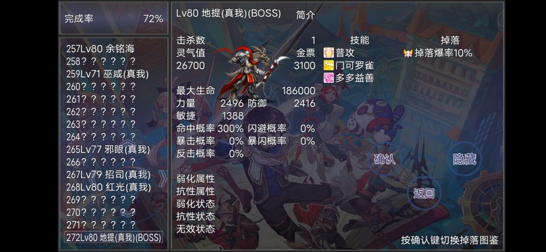546x252 pixels.
Task: Click the 掉落爆率10% drop icon
Action: 408,53
